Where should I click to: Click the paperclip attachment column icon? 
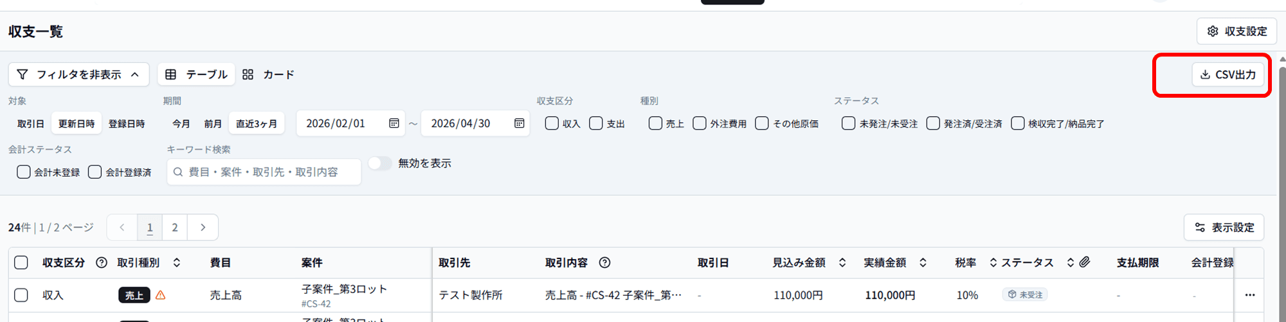[x=1085, y=262]
